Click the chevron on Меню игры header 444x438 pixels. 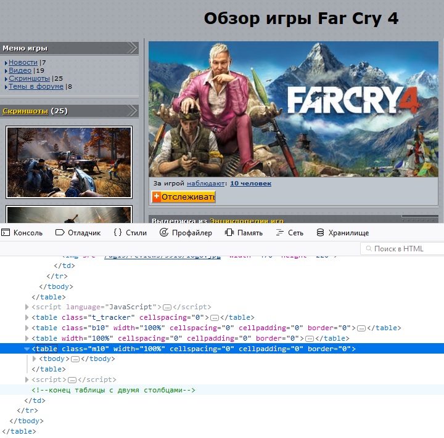tap(132, 48)
